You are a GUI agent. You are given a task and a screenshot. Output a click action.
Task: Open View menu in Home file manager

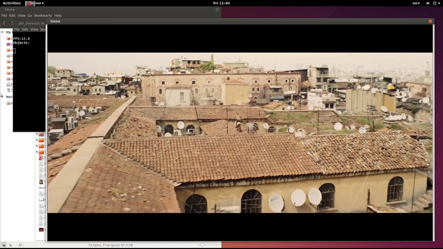21,16
